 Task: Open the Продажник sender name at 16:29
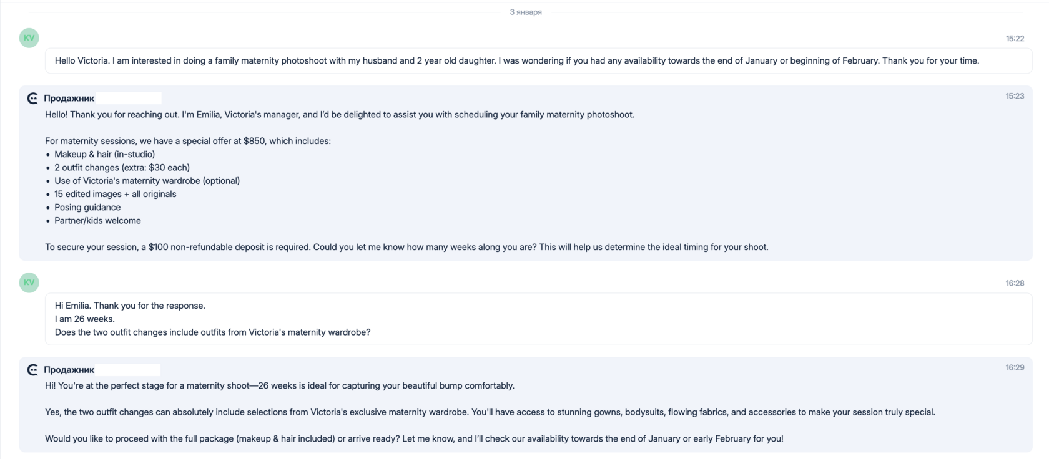click(x=69, y=370)
